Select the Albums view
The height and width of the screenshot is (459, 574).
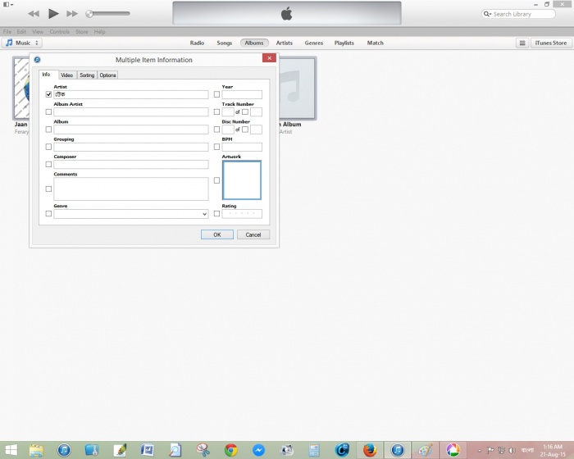click(x=254, y=43)
